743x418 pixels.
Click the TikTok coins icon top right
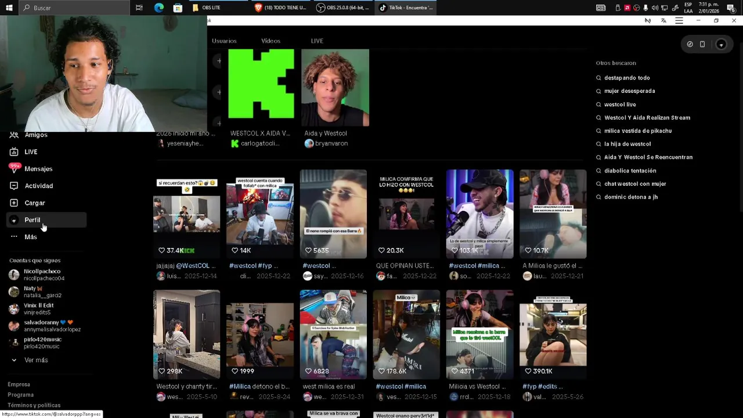coord(690,44)
